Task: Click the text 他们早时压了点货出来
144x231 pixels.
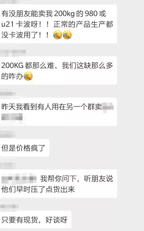Action: click(38, 189)
